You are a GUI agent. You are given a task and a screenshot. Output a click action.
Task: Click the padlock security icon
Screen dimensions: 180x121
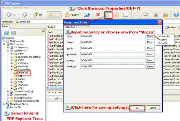click(x=117, y=15)
